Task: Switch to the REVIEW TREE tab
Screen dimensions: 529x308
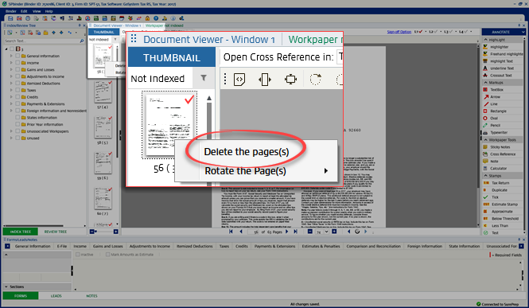Action: click(56, 232)
